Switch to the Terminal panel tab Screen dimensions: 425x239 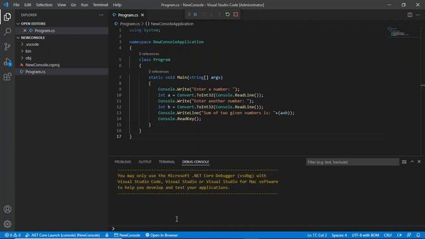coord(167,162)
